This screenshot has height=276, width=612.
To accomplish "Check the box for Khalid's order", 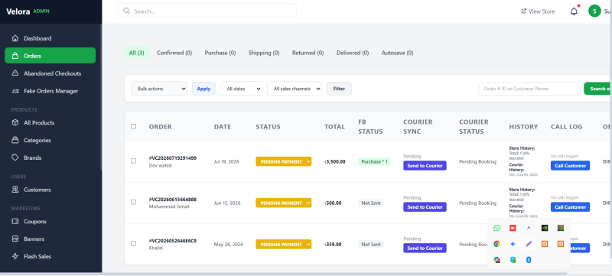I will pyautogui.click(x=133, y=244).
